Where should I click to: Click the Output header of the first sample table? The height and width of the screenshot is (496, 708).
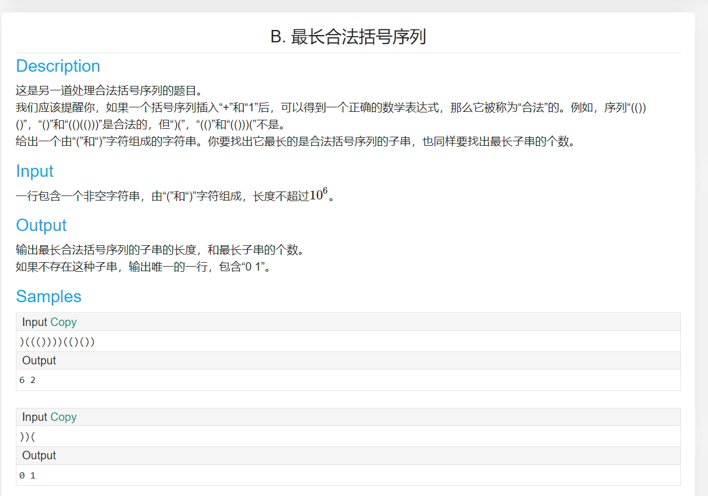(x=38, y=360)
